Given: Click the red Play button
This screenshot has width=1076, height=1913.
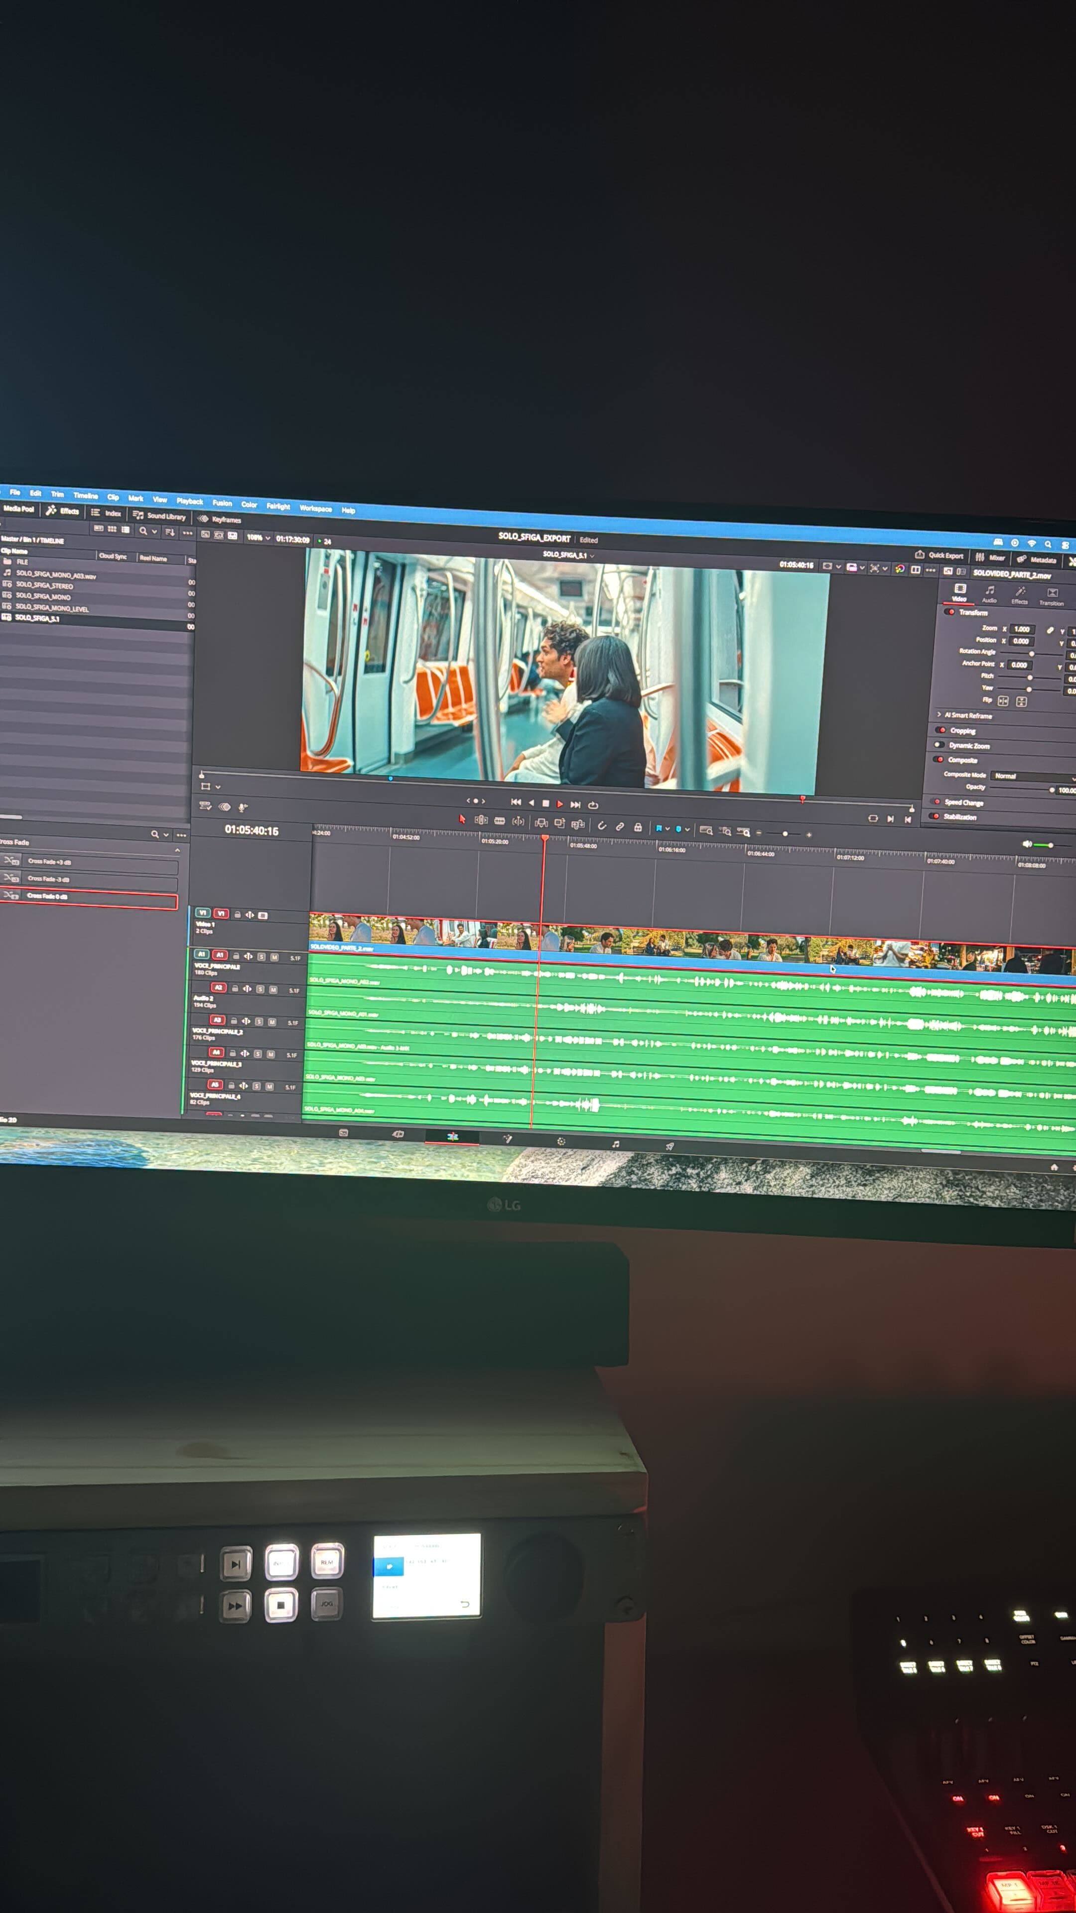Looking at the screenshot, I should (560, 804).
